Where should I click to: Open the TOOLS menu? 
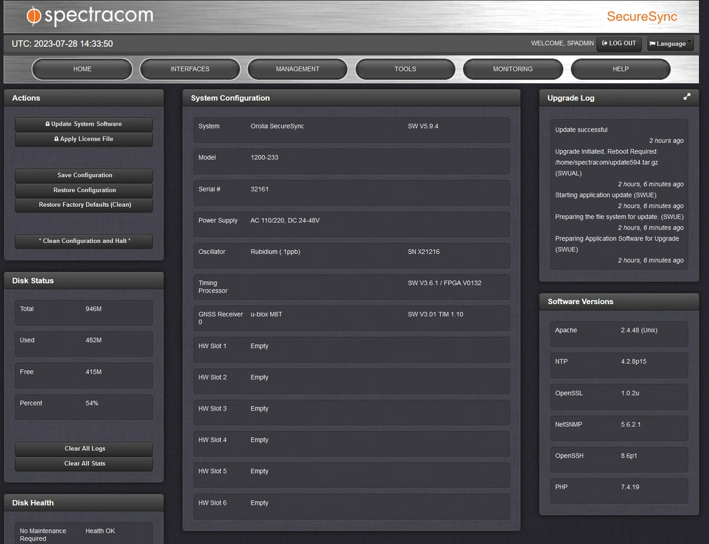pyautogui.click(x=405, y=69)
